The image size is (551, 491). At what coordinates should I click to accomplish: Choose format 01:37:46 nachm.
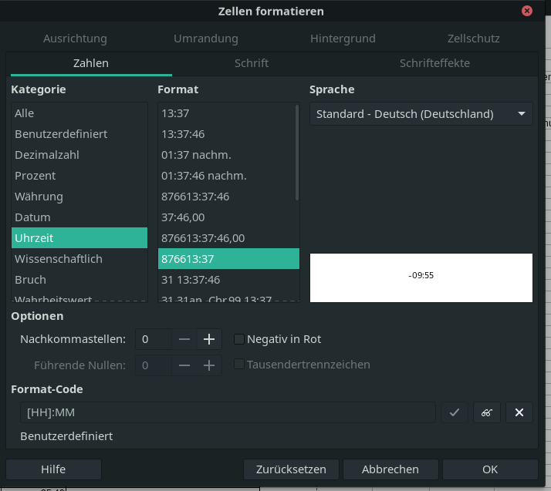227,176
